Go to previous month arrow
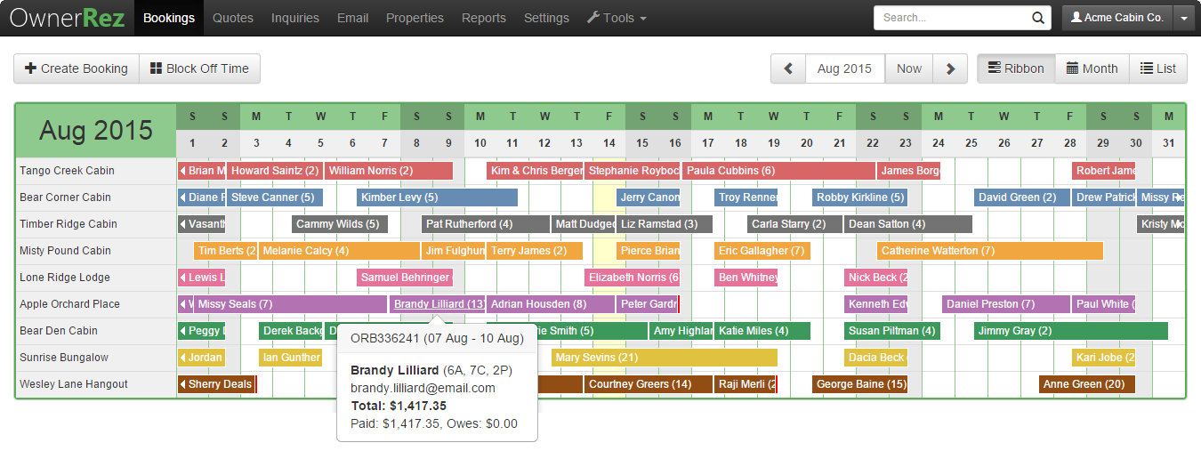The width and height of the screenshot is (1201, 451). point(788,68)
